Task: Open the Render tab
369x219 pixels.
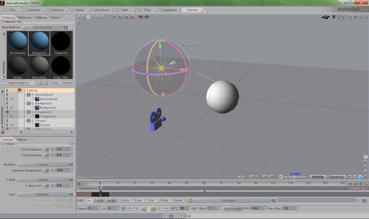Action: coord(192,10)
